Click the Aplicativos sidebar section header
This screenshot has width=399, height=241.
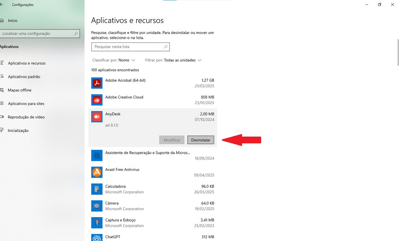tap(9, 47)
